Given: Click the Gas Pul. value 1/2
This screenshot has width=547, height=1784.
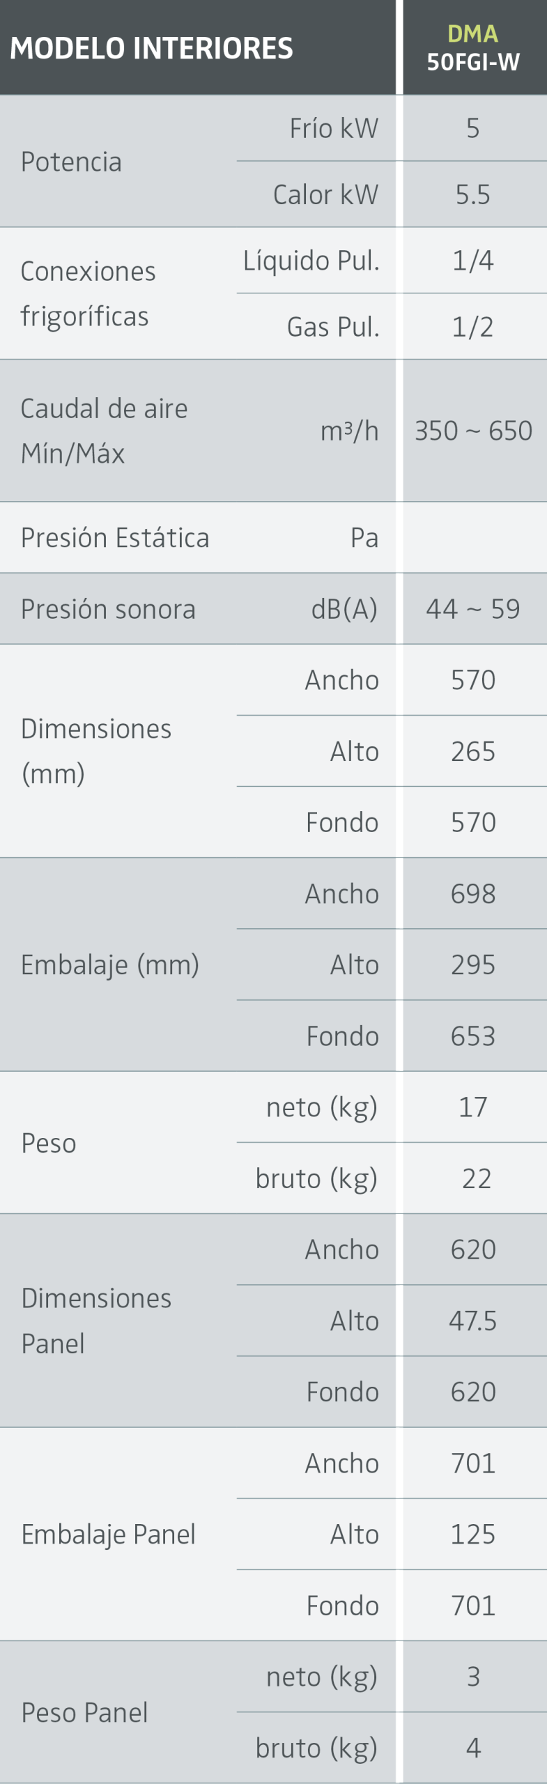Looking at the screenshot, I should tap(473, 327).
